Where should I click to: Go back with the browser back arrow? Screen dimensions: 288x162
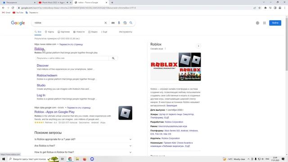(x=3, y=8)
